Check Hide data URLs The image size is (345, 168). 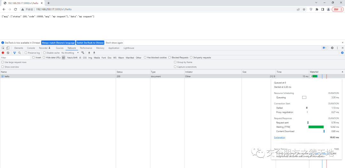(x=44, y=57)
